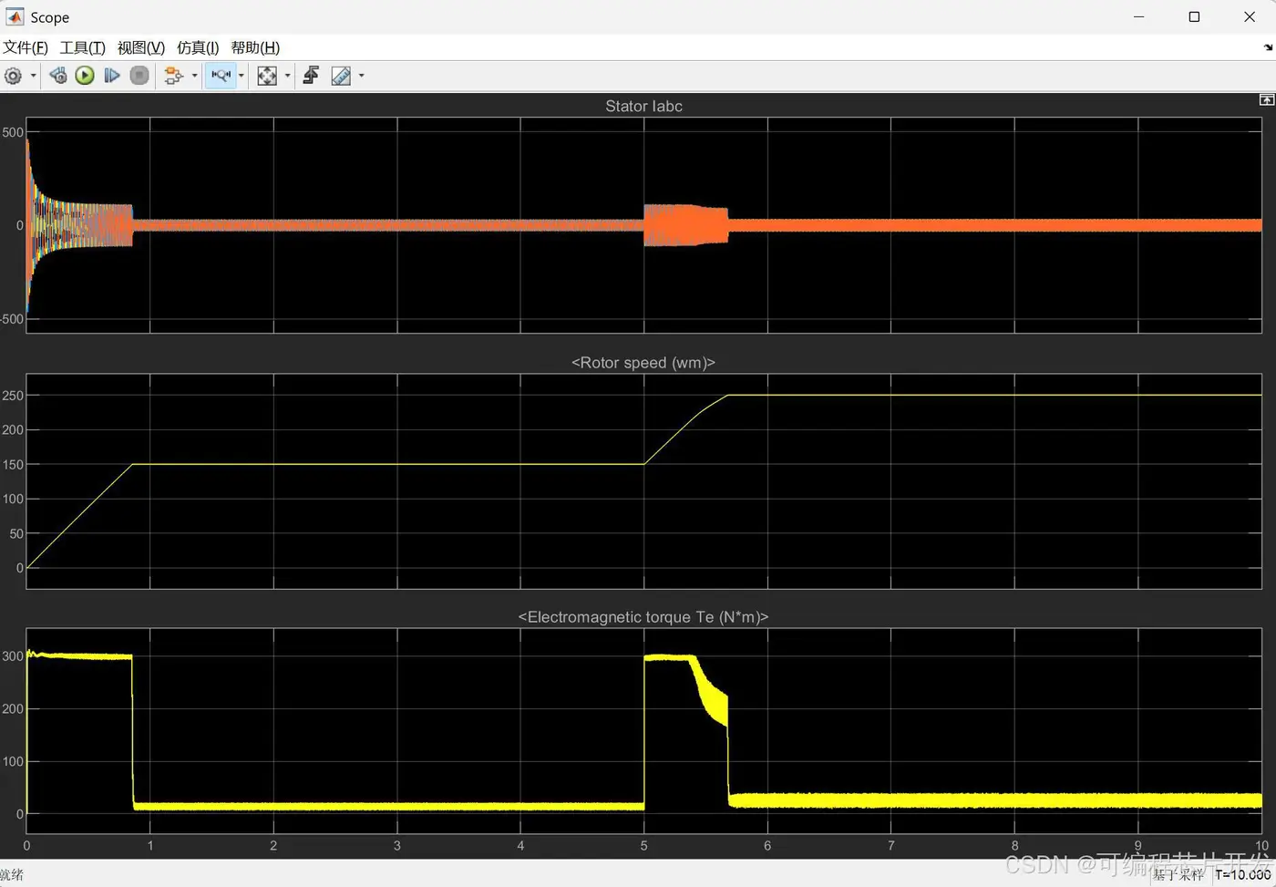1276x887 pixels.
Task: Select the <Rotor speed (wm)> plot title
Action: (643, 363)
